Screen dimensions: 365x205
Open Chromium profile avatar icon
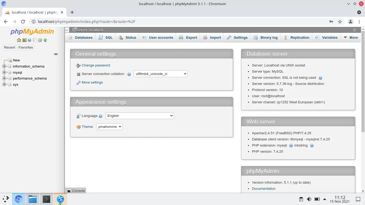pyautogui.click(x=351, y=22)
